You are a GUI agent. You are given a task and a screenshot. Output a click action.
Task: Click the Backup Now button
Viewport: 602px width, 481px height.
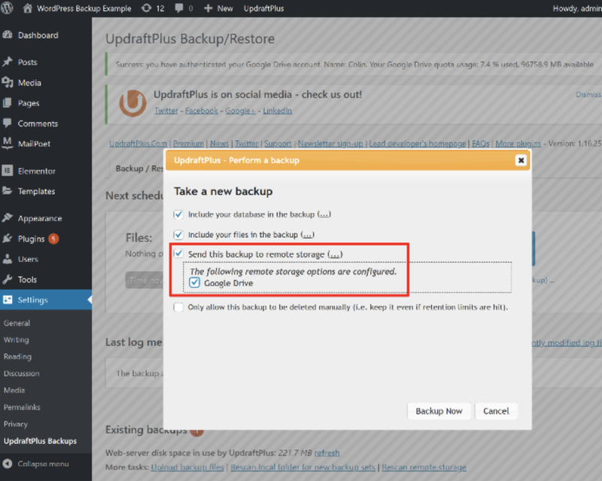point(439,411)
